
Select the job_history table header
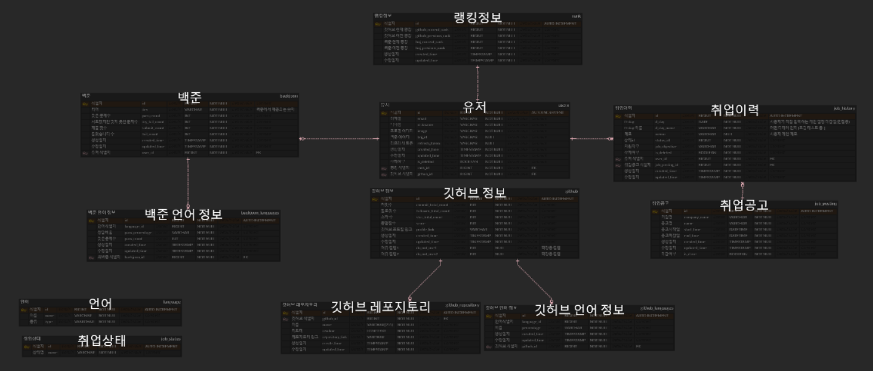point(735,108)
